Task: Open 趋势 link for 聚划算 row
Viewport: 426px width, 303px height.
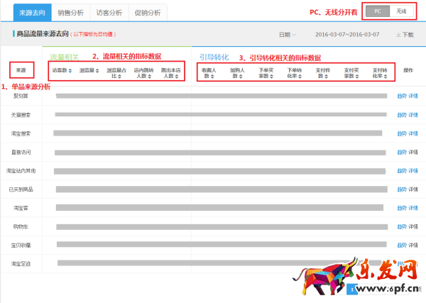Action: tap(401, 96)
